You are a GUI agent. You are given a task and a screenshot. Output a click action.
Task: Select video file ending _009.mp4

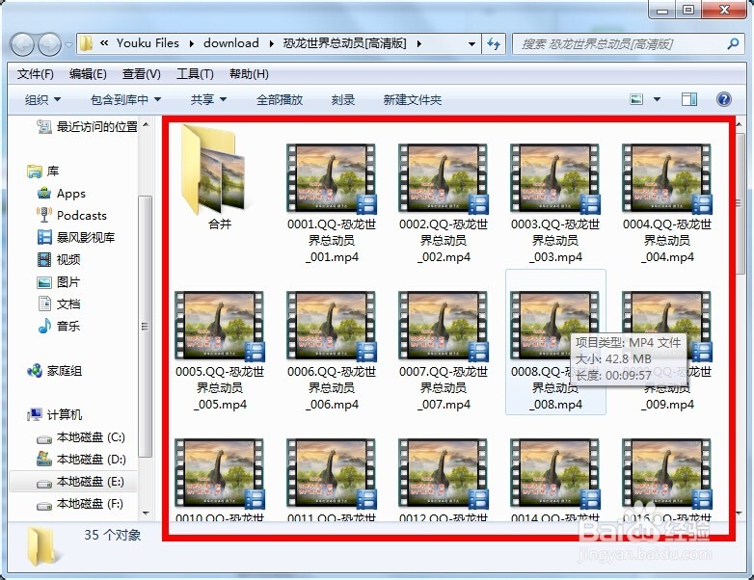(x=666, y=350)
